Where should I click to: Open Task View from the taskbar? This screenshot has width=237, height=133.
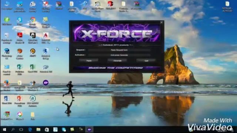pos(21,130)
